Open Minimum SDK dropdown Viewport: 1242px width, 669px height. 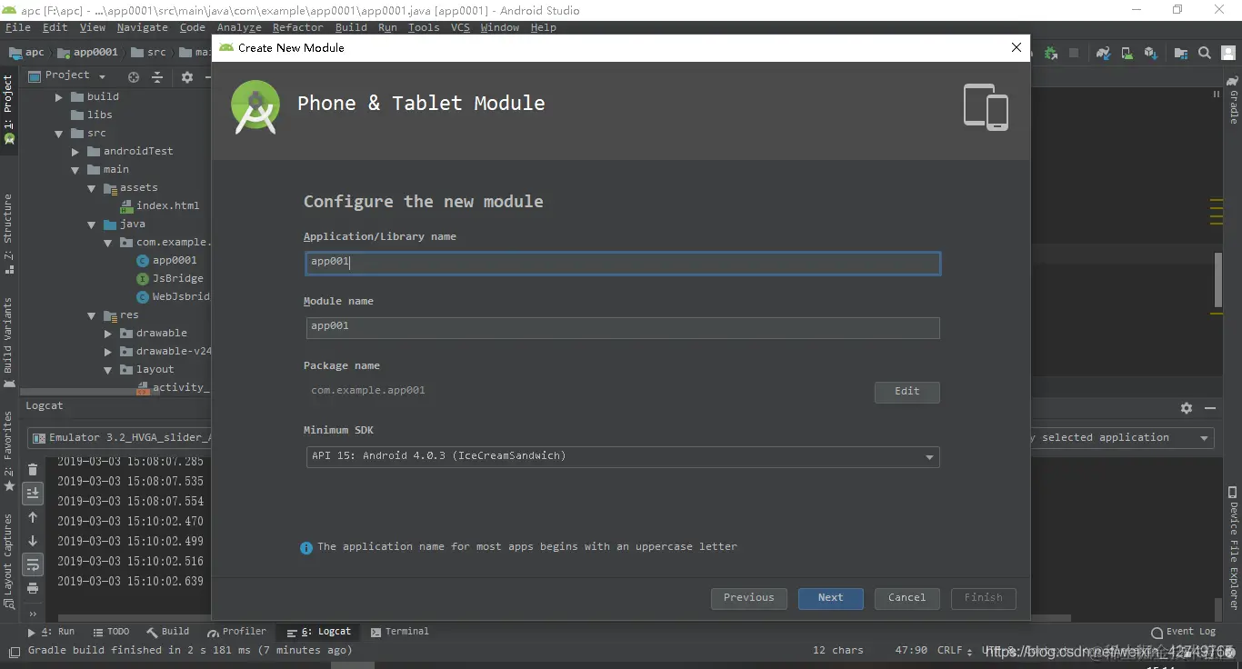(x=623, y=456)
